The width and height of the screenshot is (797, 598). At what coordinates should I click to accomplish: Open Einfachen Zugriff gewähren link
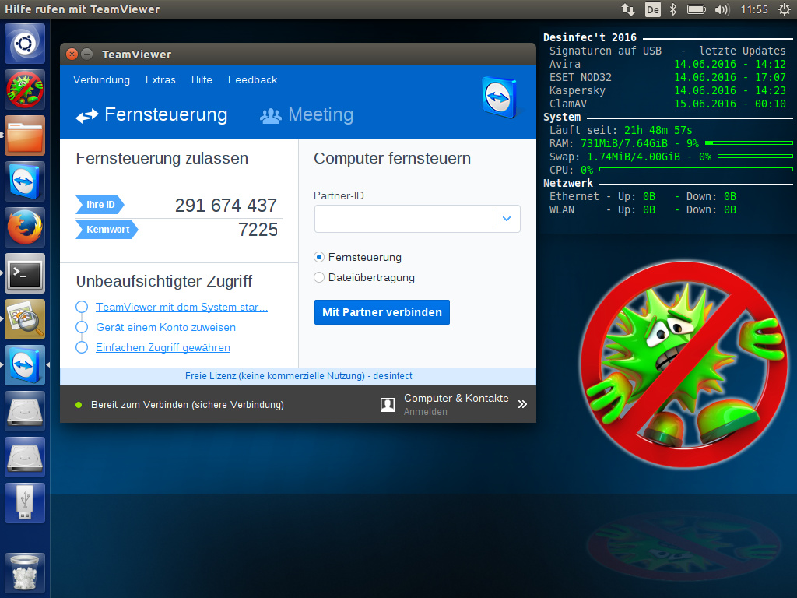tap(163, 348)
